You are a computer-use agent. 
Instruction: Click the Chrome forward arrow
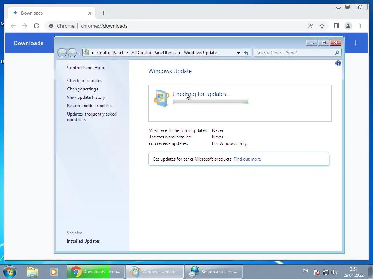click(25, 26)
